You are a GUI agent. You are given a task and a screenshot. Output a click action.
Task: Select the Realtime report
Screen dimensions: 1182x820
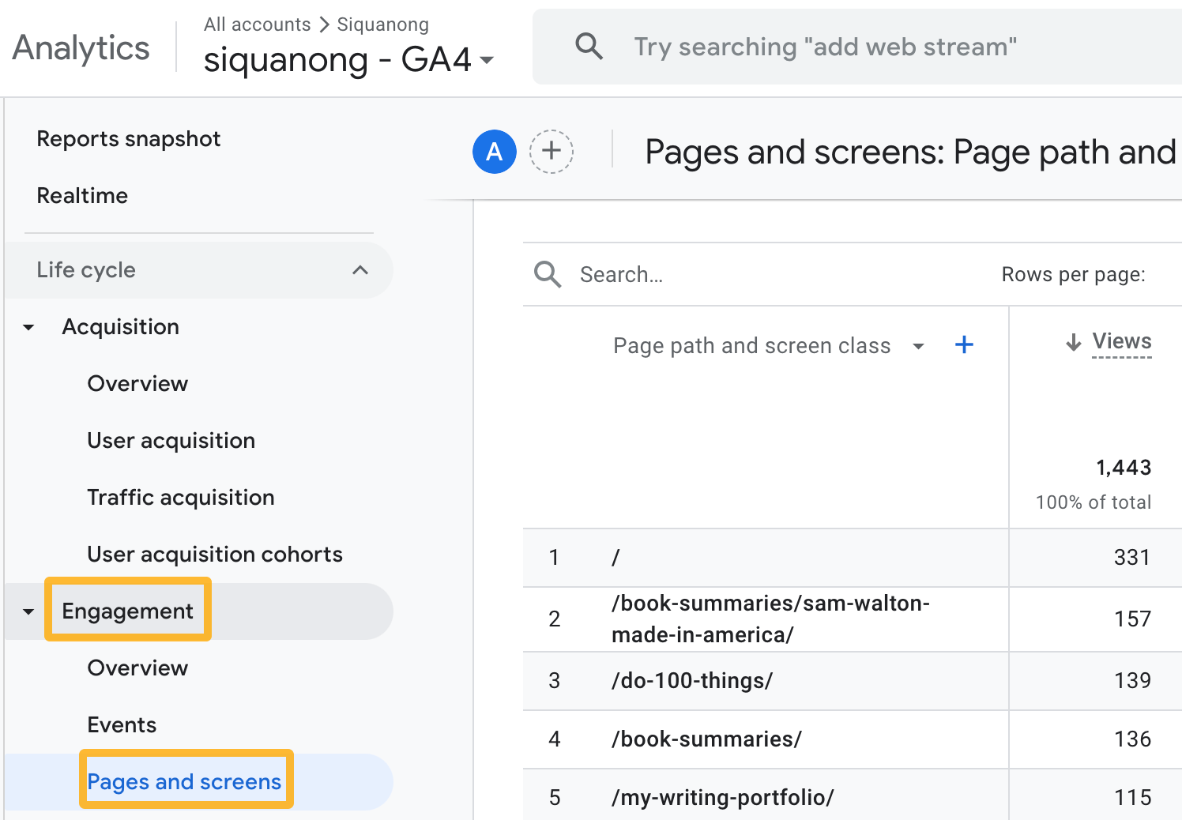(x=82, y=195)
